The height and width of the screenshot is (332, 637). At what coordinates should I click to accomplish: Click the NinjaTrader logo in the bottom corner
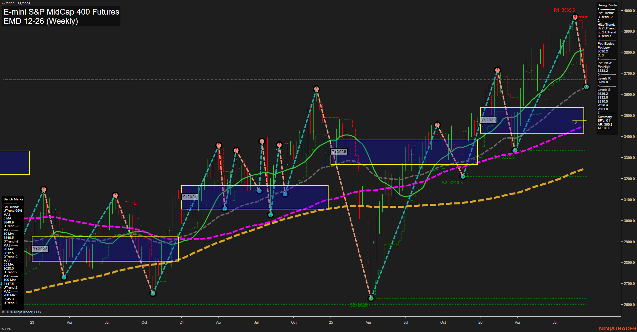point(618,329)
